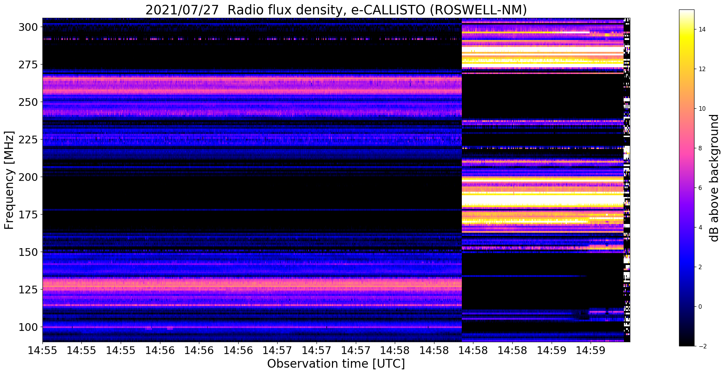Click the colorbar tick labeled −2
Screen dimensions: 725x374
702,346
